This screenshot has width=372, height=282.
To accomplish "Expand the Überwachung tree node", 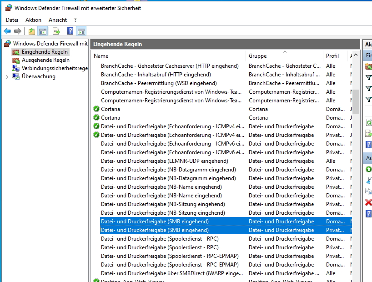I will 7,77.
